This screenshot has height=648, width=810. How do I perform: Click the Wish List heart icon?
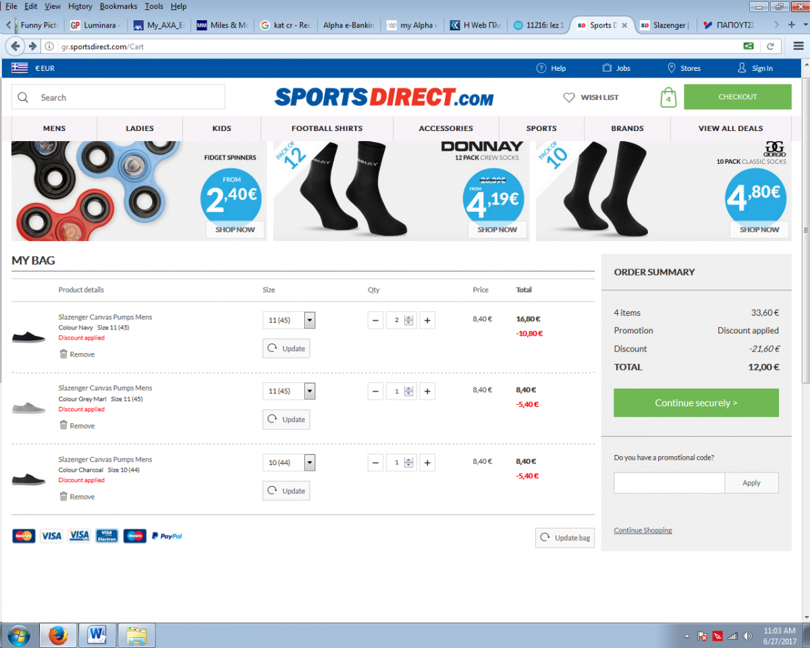pyautogui.click(x=569, y=97)
